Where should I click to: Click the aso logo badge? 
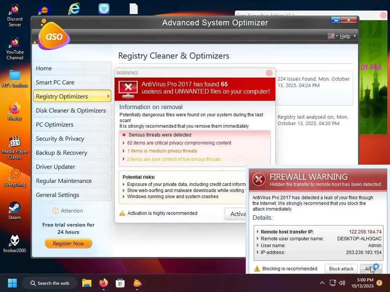coord(53,35)
